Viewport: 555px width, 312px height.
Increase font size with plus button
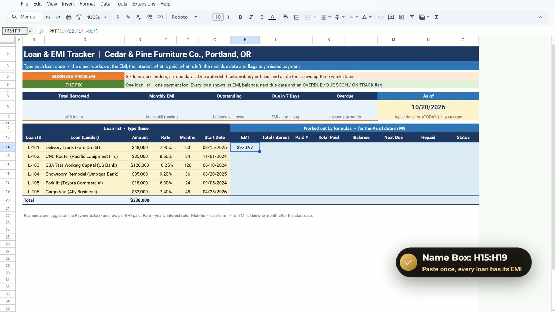point(229,17)
